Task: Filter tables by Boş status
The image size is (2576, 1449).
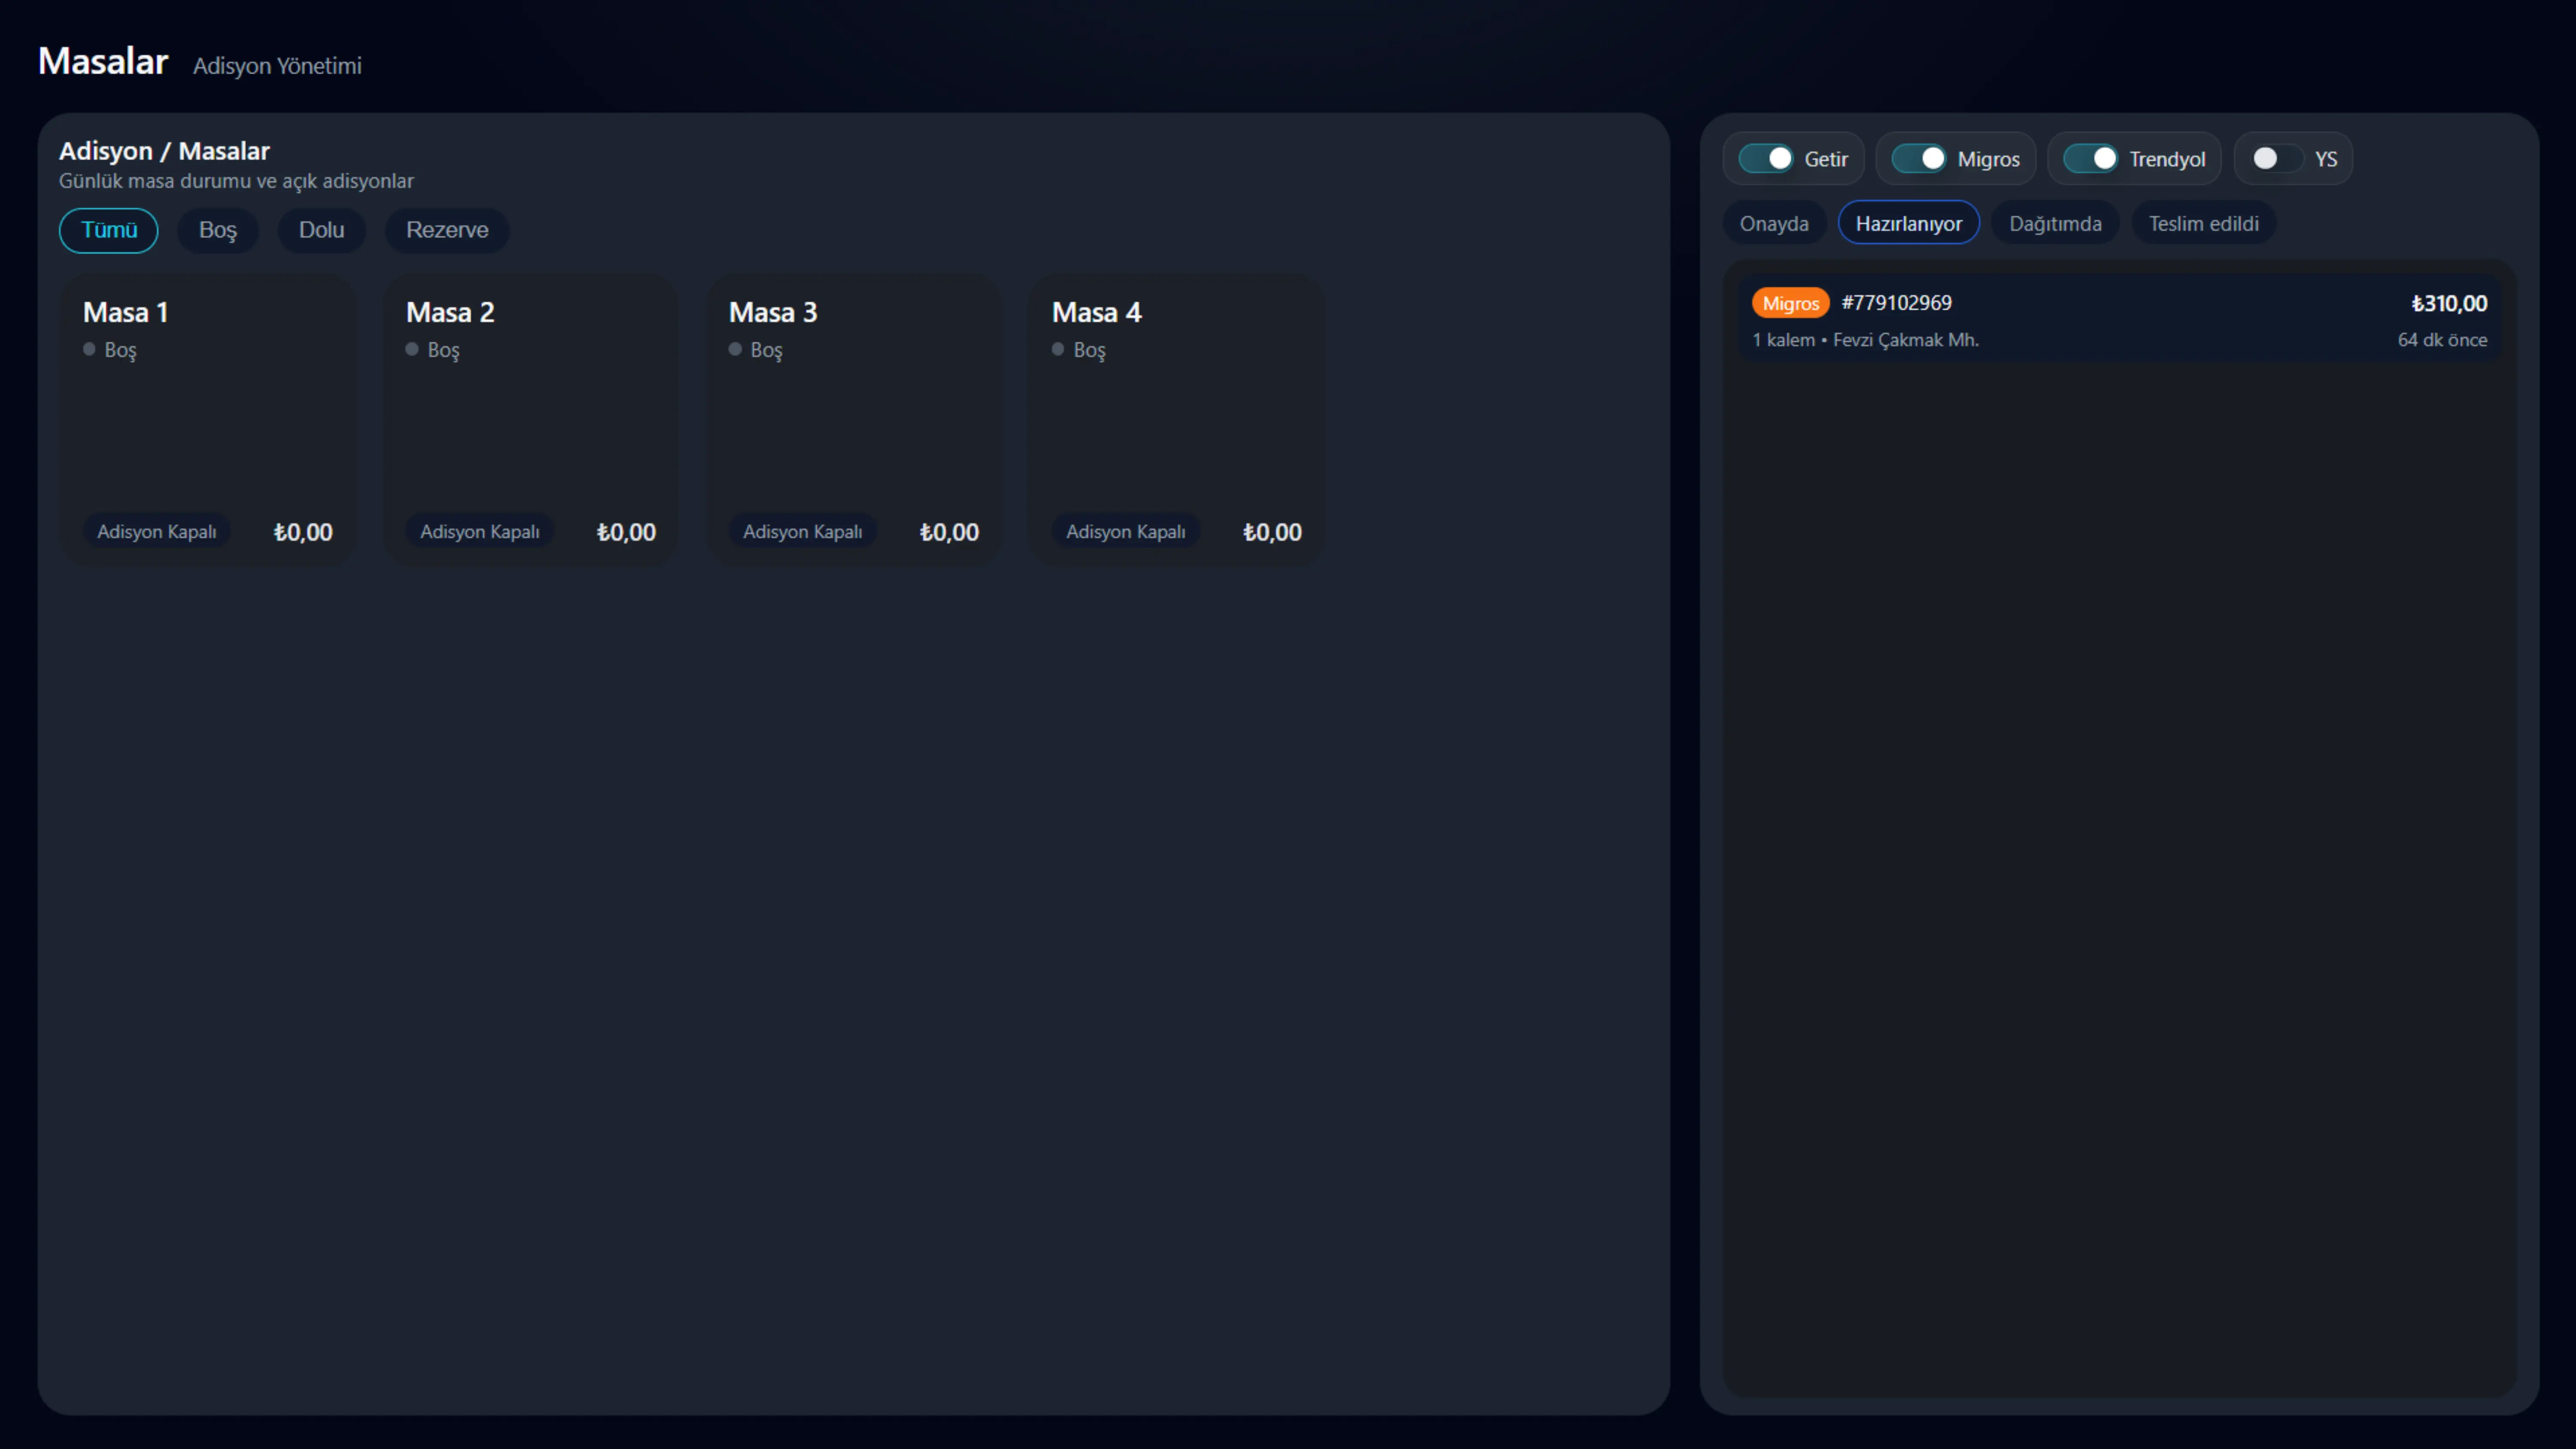Action: coord(217,230)
